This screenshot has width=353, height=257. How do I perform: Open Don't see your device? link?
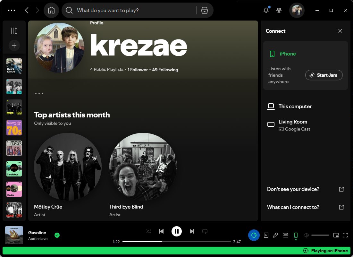[x=306, y=189]
